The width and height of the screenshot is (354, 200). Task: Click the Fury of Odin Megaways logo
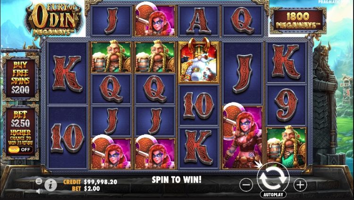(x=54, y=20)
